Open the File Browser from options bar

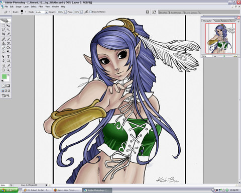(154, 12)
